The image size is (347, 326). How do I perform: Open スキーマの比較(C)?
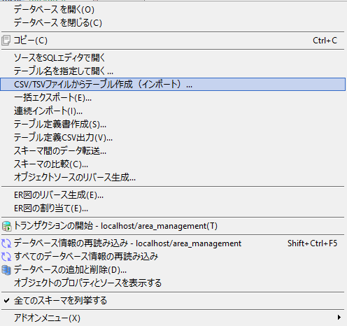173,164
